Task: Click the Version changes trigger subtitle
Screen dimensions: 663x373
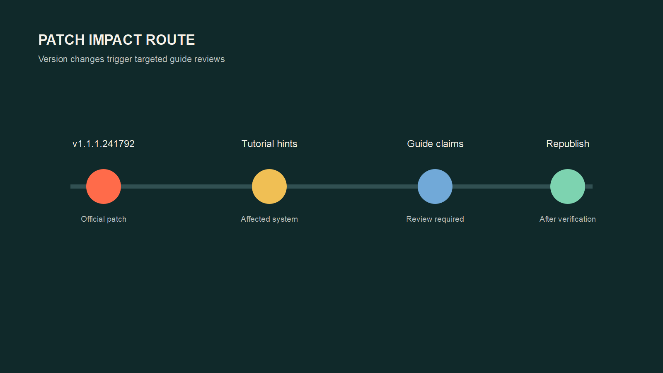Action: pos(131,59)
